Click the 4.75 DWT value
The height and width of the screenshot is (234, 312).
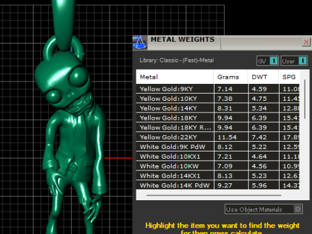tap(259, 99)
